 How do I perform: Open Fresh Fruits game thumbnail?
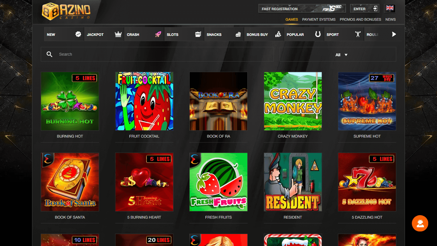click(218, 182)
